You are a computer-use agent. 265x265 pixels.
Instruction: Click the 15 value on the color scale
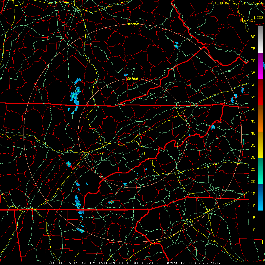tap(253, 194)
